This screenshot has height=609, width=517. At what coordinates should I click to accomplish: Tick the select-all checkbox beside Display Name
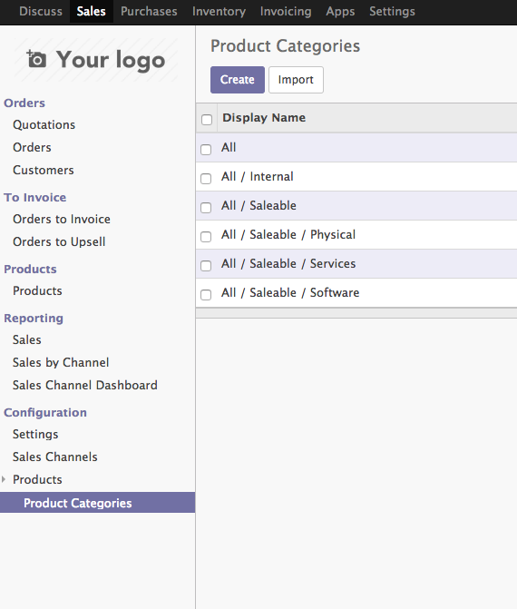coord(207,119)
